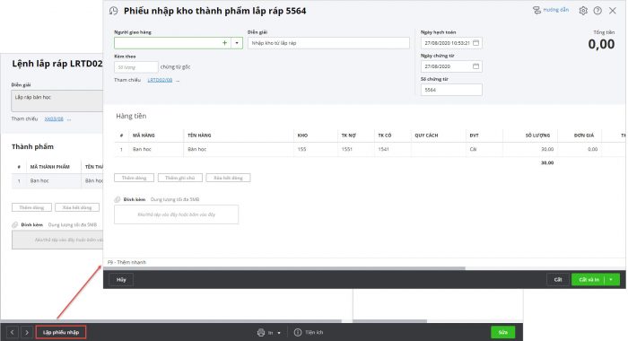This screenshot has height=341, width=628.
Task: Click the dialog horizontal scrollbar
Action: tap(284, 268)
